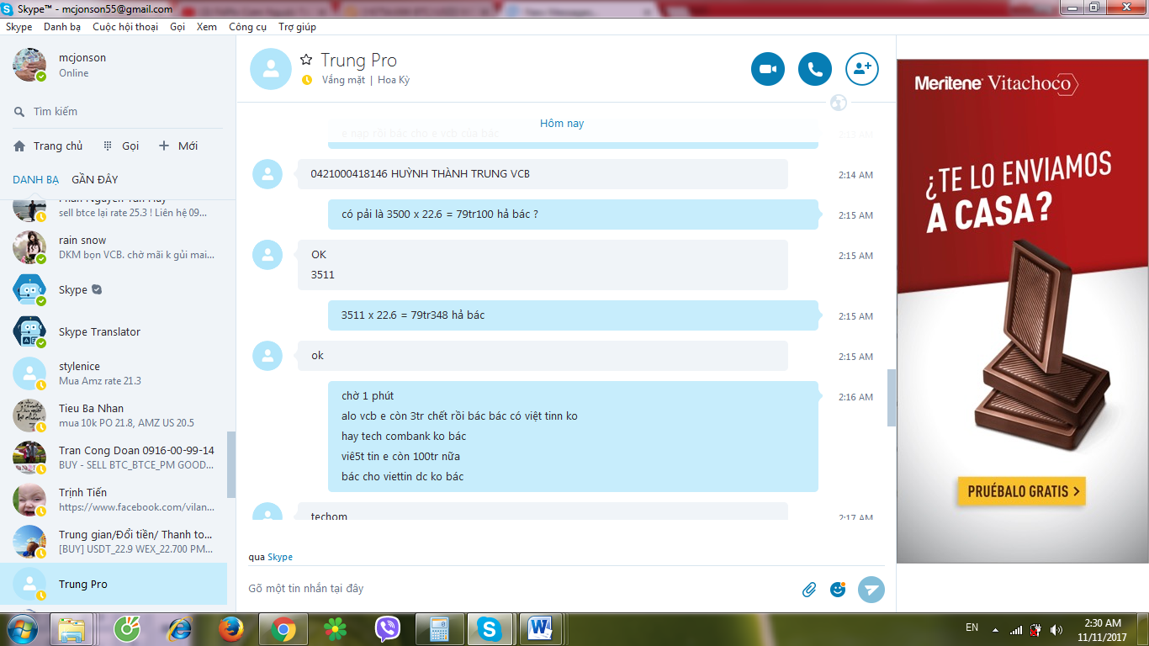Click the conversation scrollbar thumb
The height and width of the screenshot is (646, 1149).
click(x=892, y=397)
